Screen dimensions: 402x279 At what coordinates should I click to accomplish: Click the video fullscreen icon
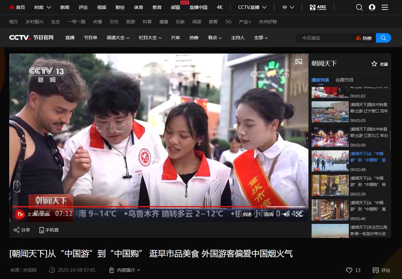pos(299,214)
